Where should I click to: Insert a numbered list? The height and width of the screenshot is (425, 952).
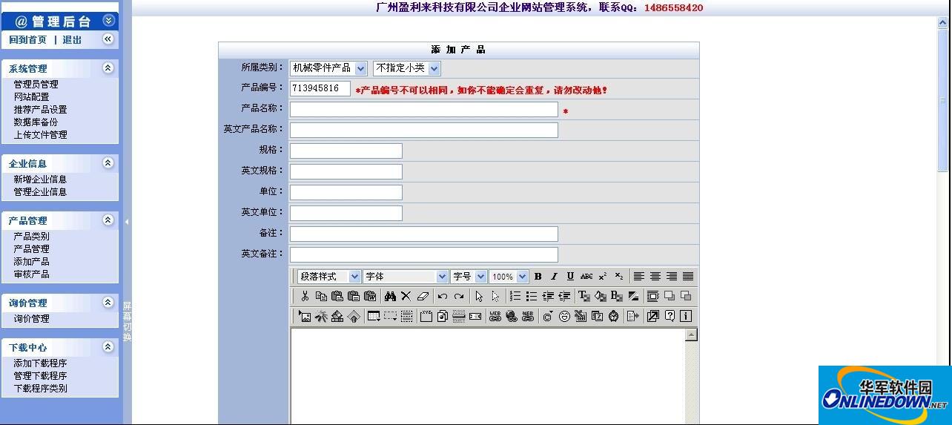pos(515,296)
